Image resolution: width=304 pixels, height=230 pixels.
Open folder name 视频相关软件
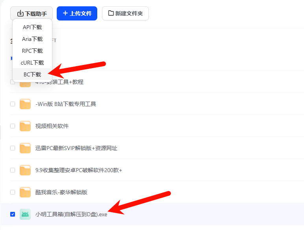click(x=52, y=126)
